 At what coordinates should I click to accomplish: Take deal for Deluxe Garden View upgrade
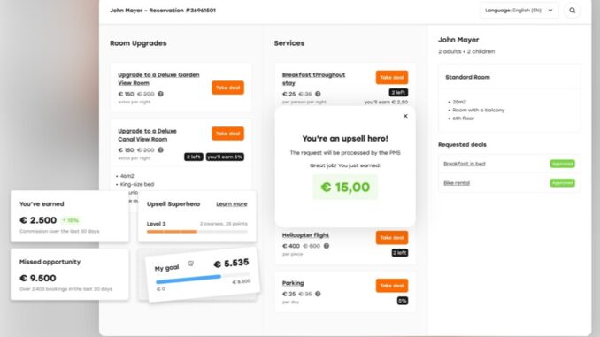[x=227, y=88]
